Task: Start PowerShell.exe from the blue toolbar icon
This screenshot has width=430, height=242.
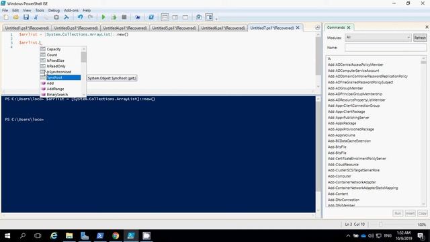Action: pyautogui.click(x=151, y=17)
